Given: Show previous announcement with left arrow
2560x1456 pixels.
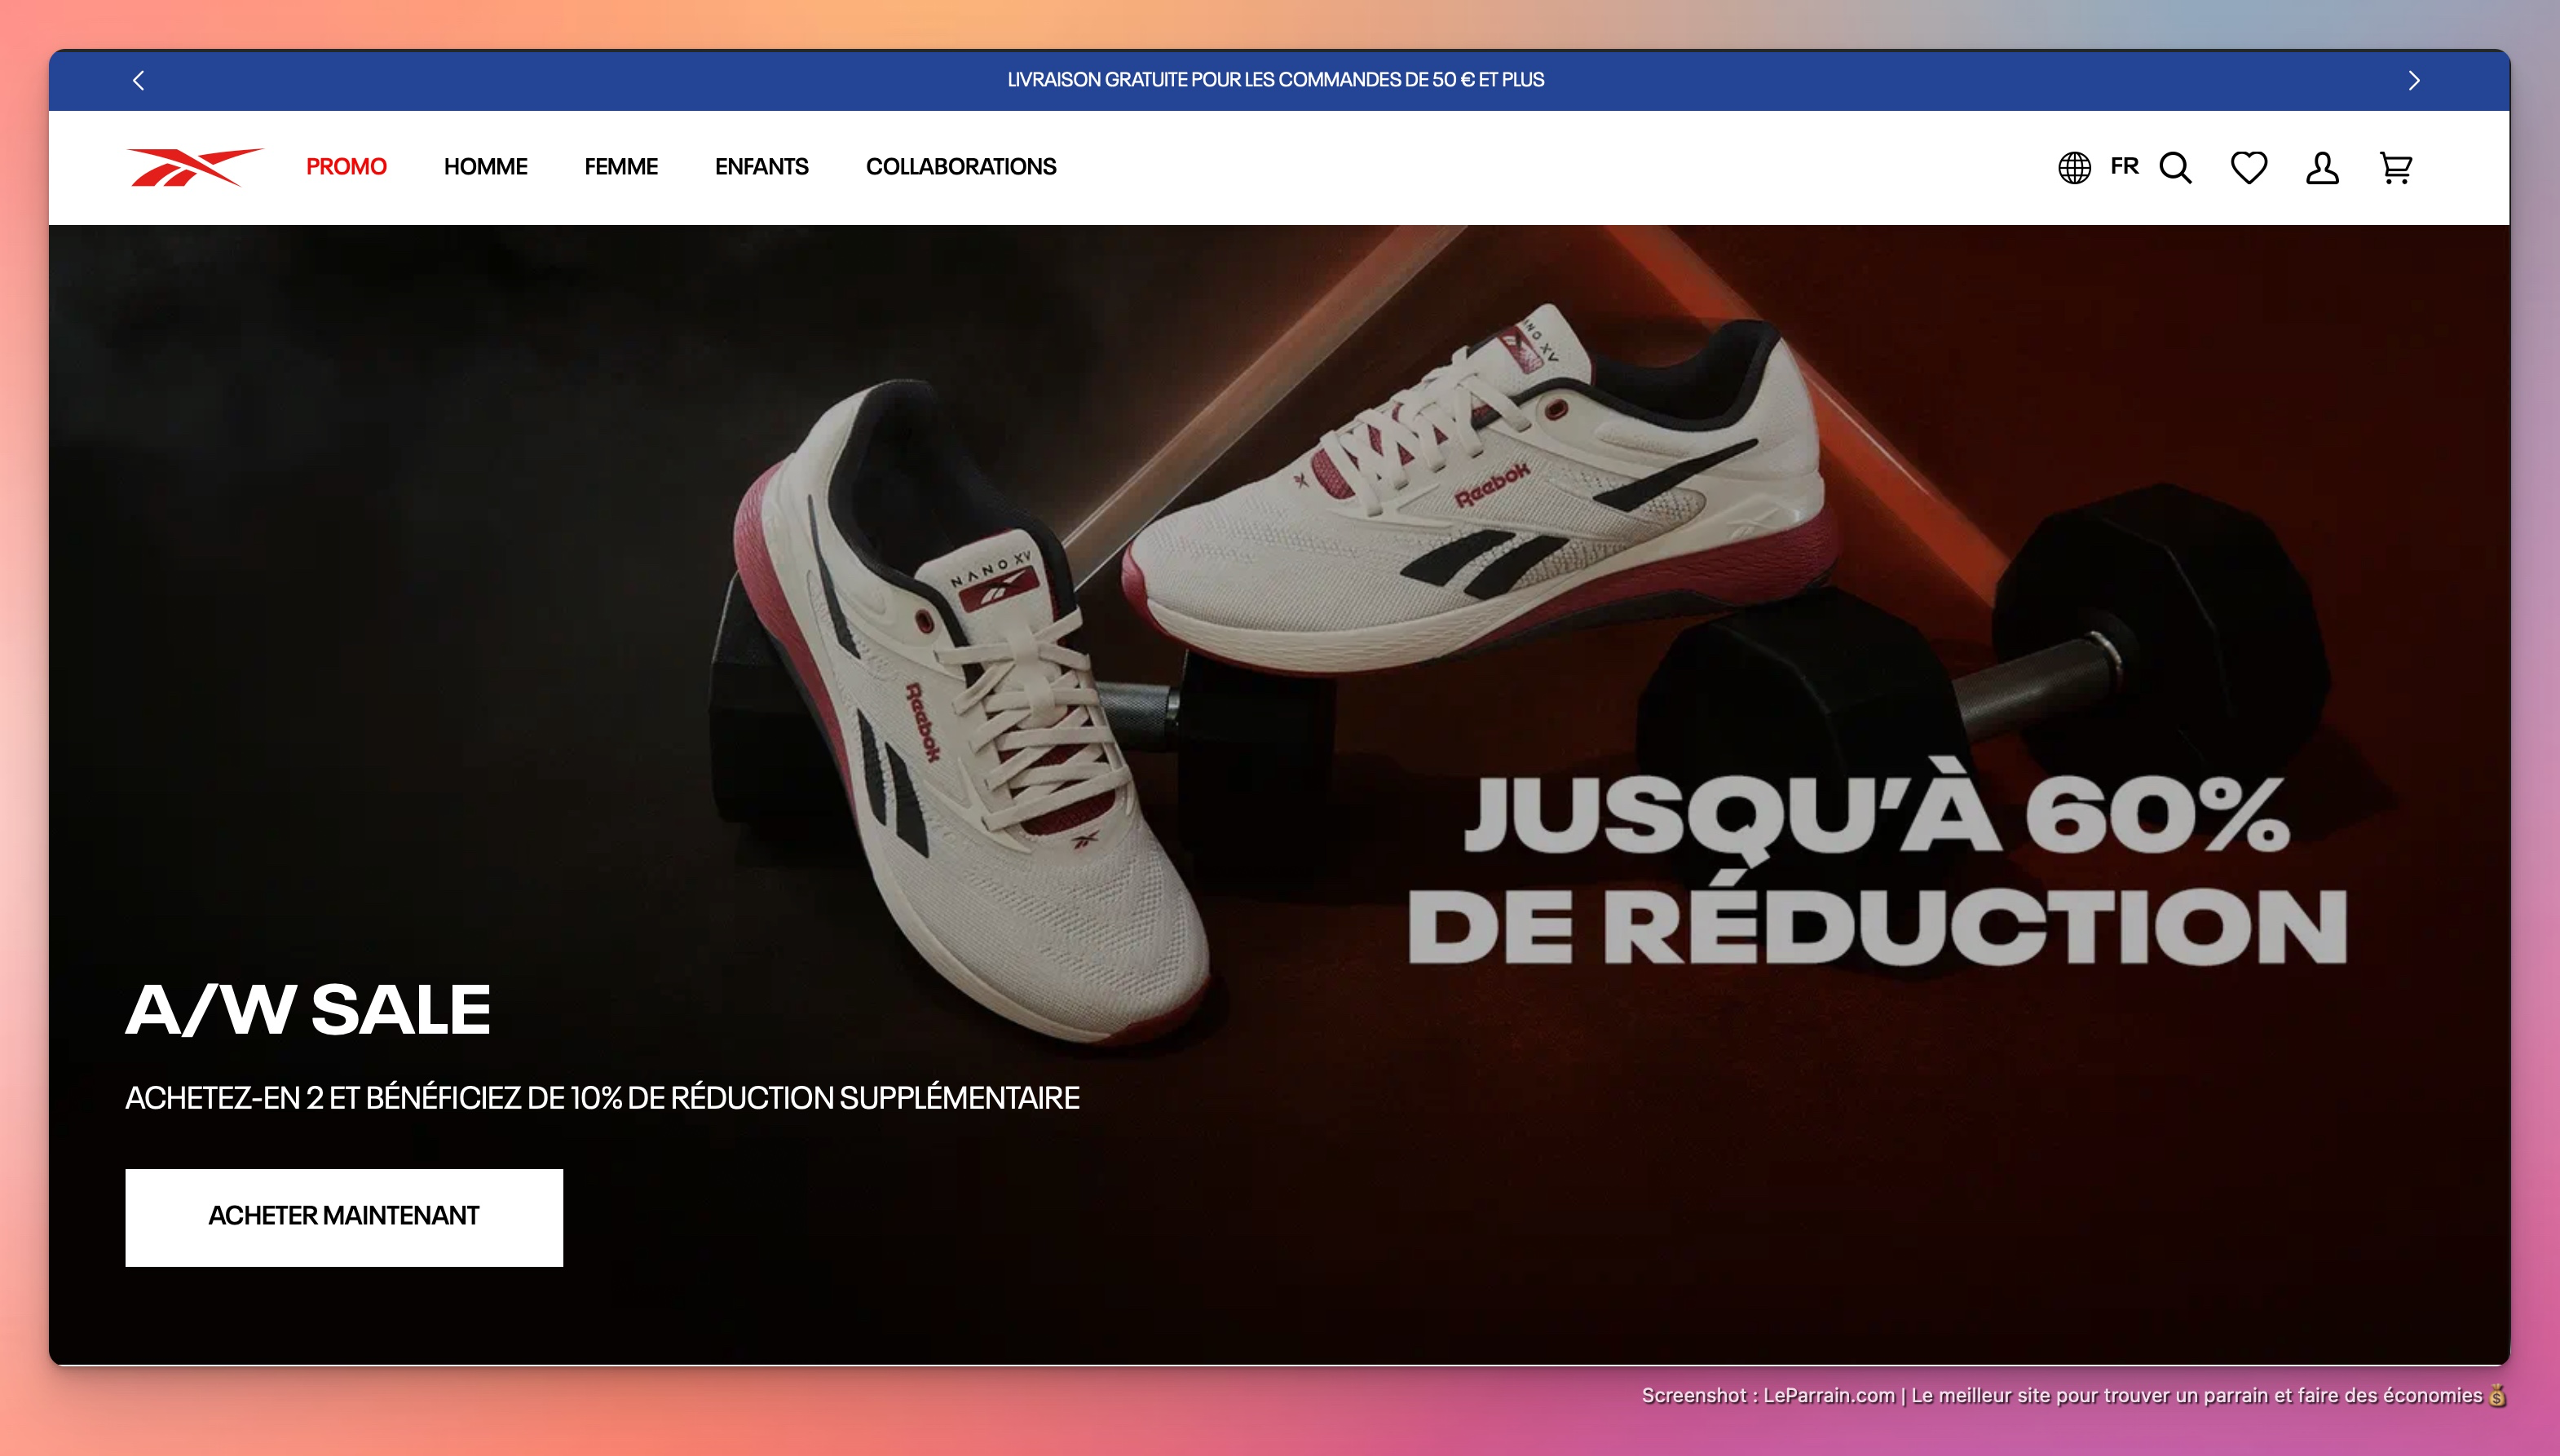Looking at the screenshot, I should tap(139, 80).
